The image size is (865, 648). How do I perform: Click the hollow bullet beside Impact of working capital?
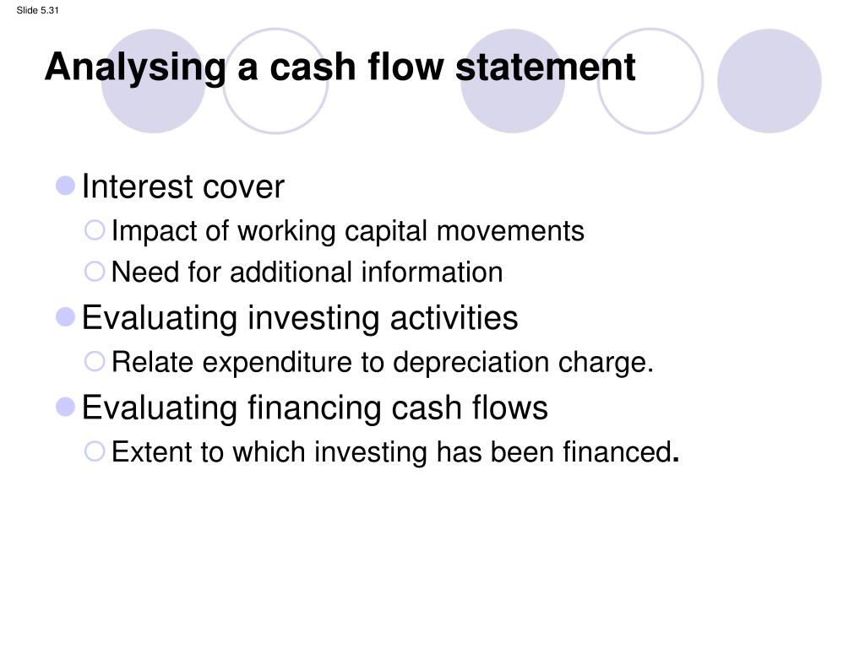click(x=95, y=230)
